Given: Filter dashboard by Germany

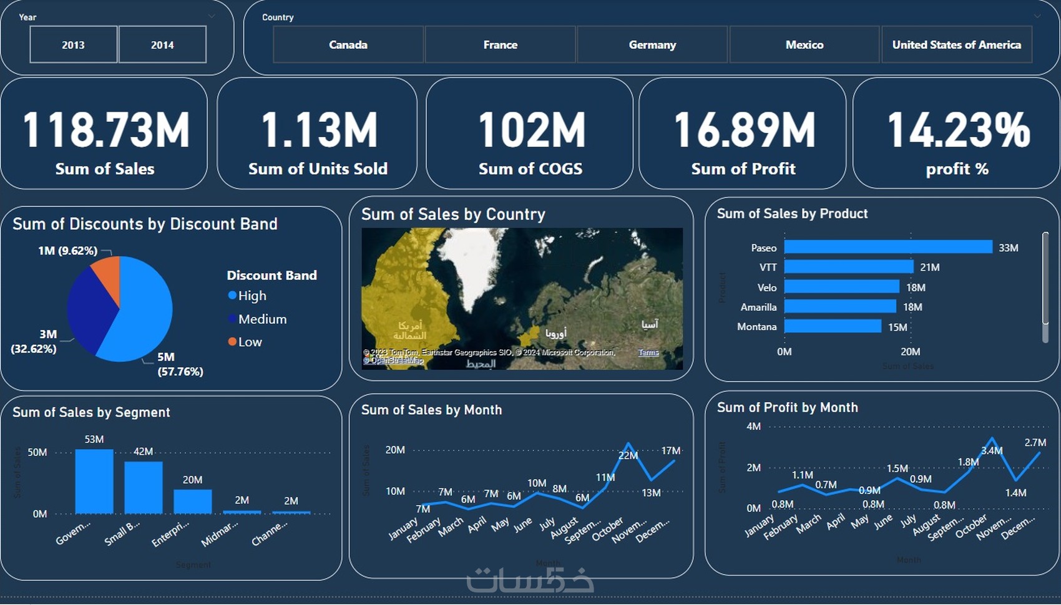Looking at the screenshot, I should click(x=652, y=44).
